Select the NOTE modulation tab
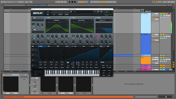This screenshot has height=99, width=176. tap(108, 46)
